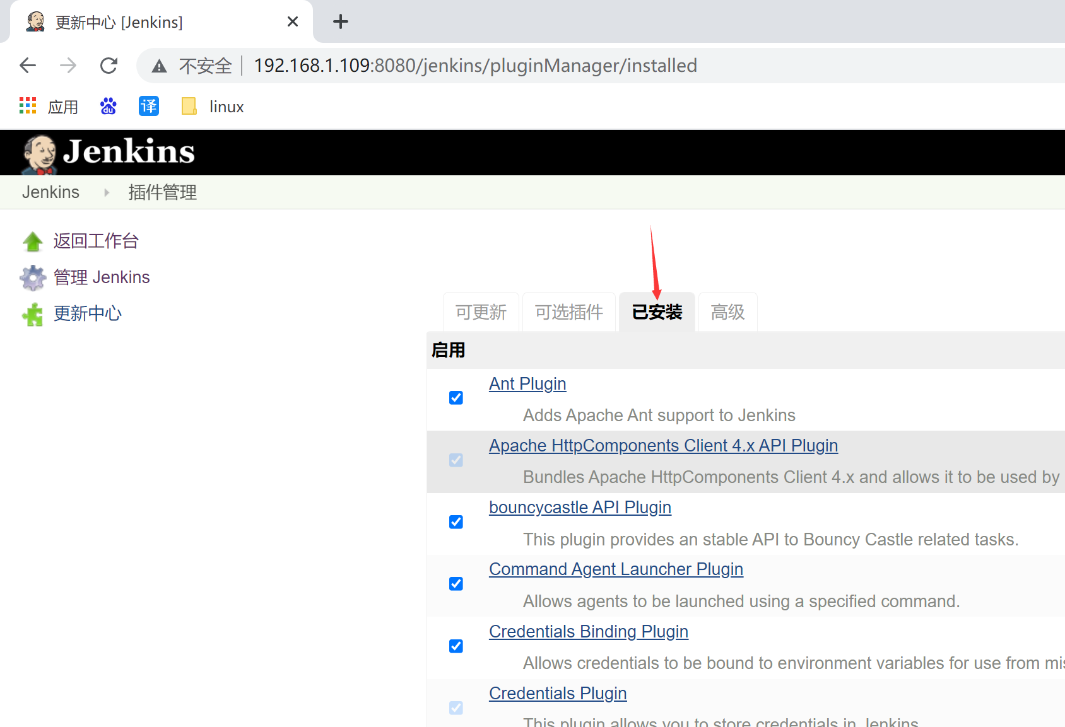Click green up-arrow icon beside 返回工作台
This screenshot has width=1065, height=727.
coord(33,241)
